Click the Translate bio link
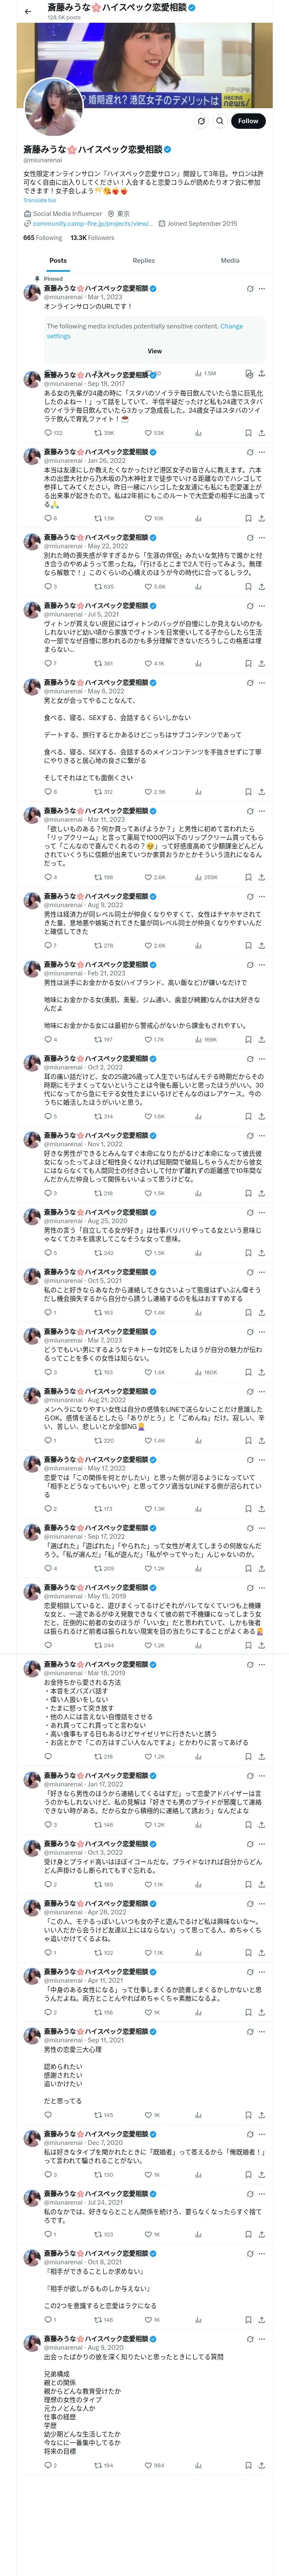 40,200
